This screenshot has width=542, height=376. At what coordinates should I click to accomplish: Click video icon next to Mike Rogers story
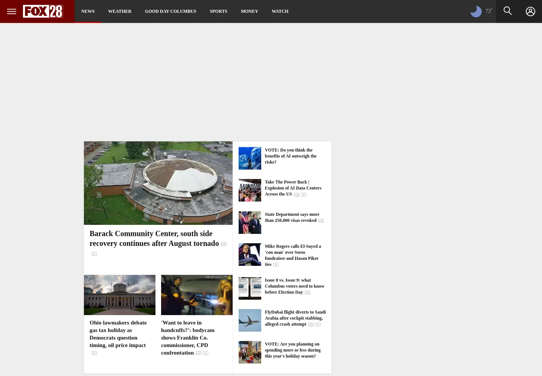pos(276,265)
